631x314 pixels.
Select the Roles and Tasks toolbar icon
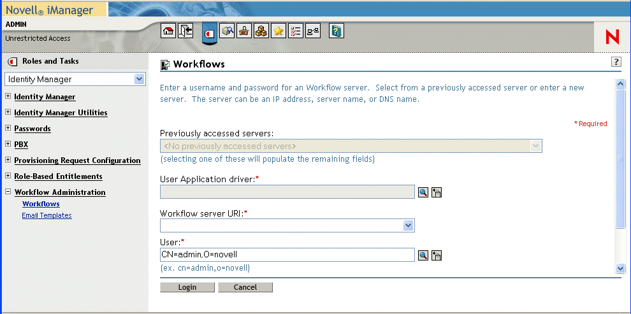coord(209,34)
